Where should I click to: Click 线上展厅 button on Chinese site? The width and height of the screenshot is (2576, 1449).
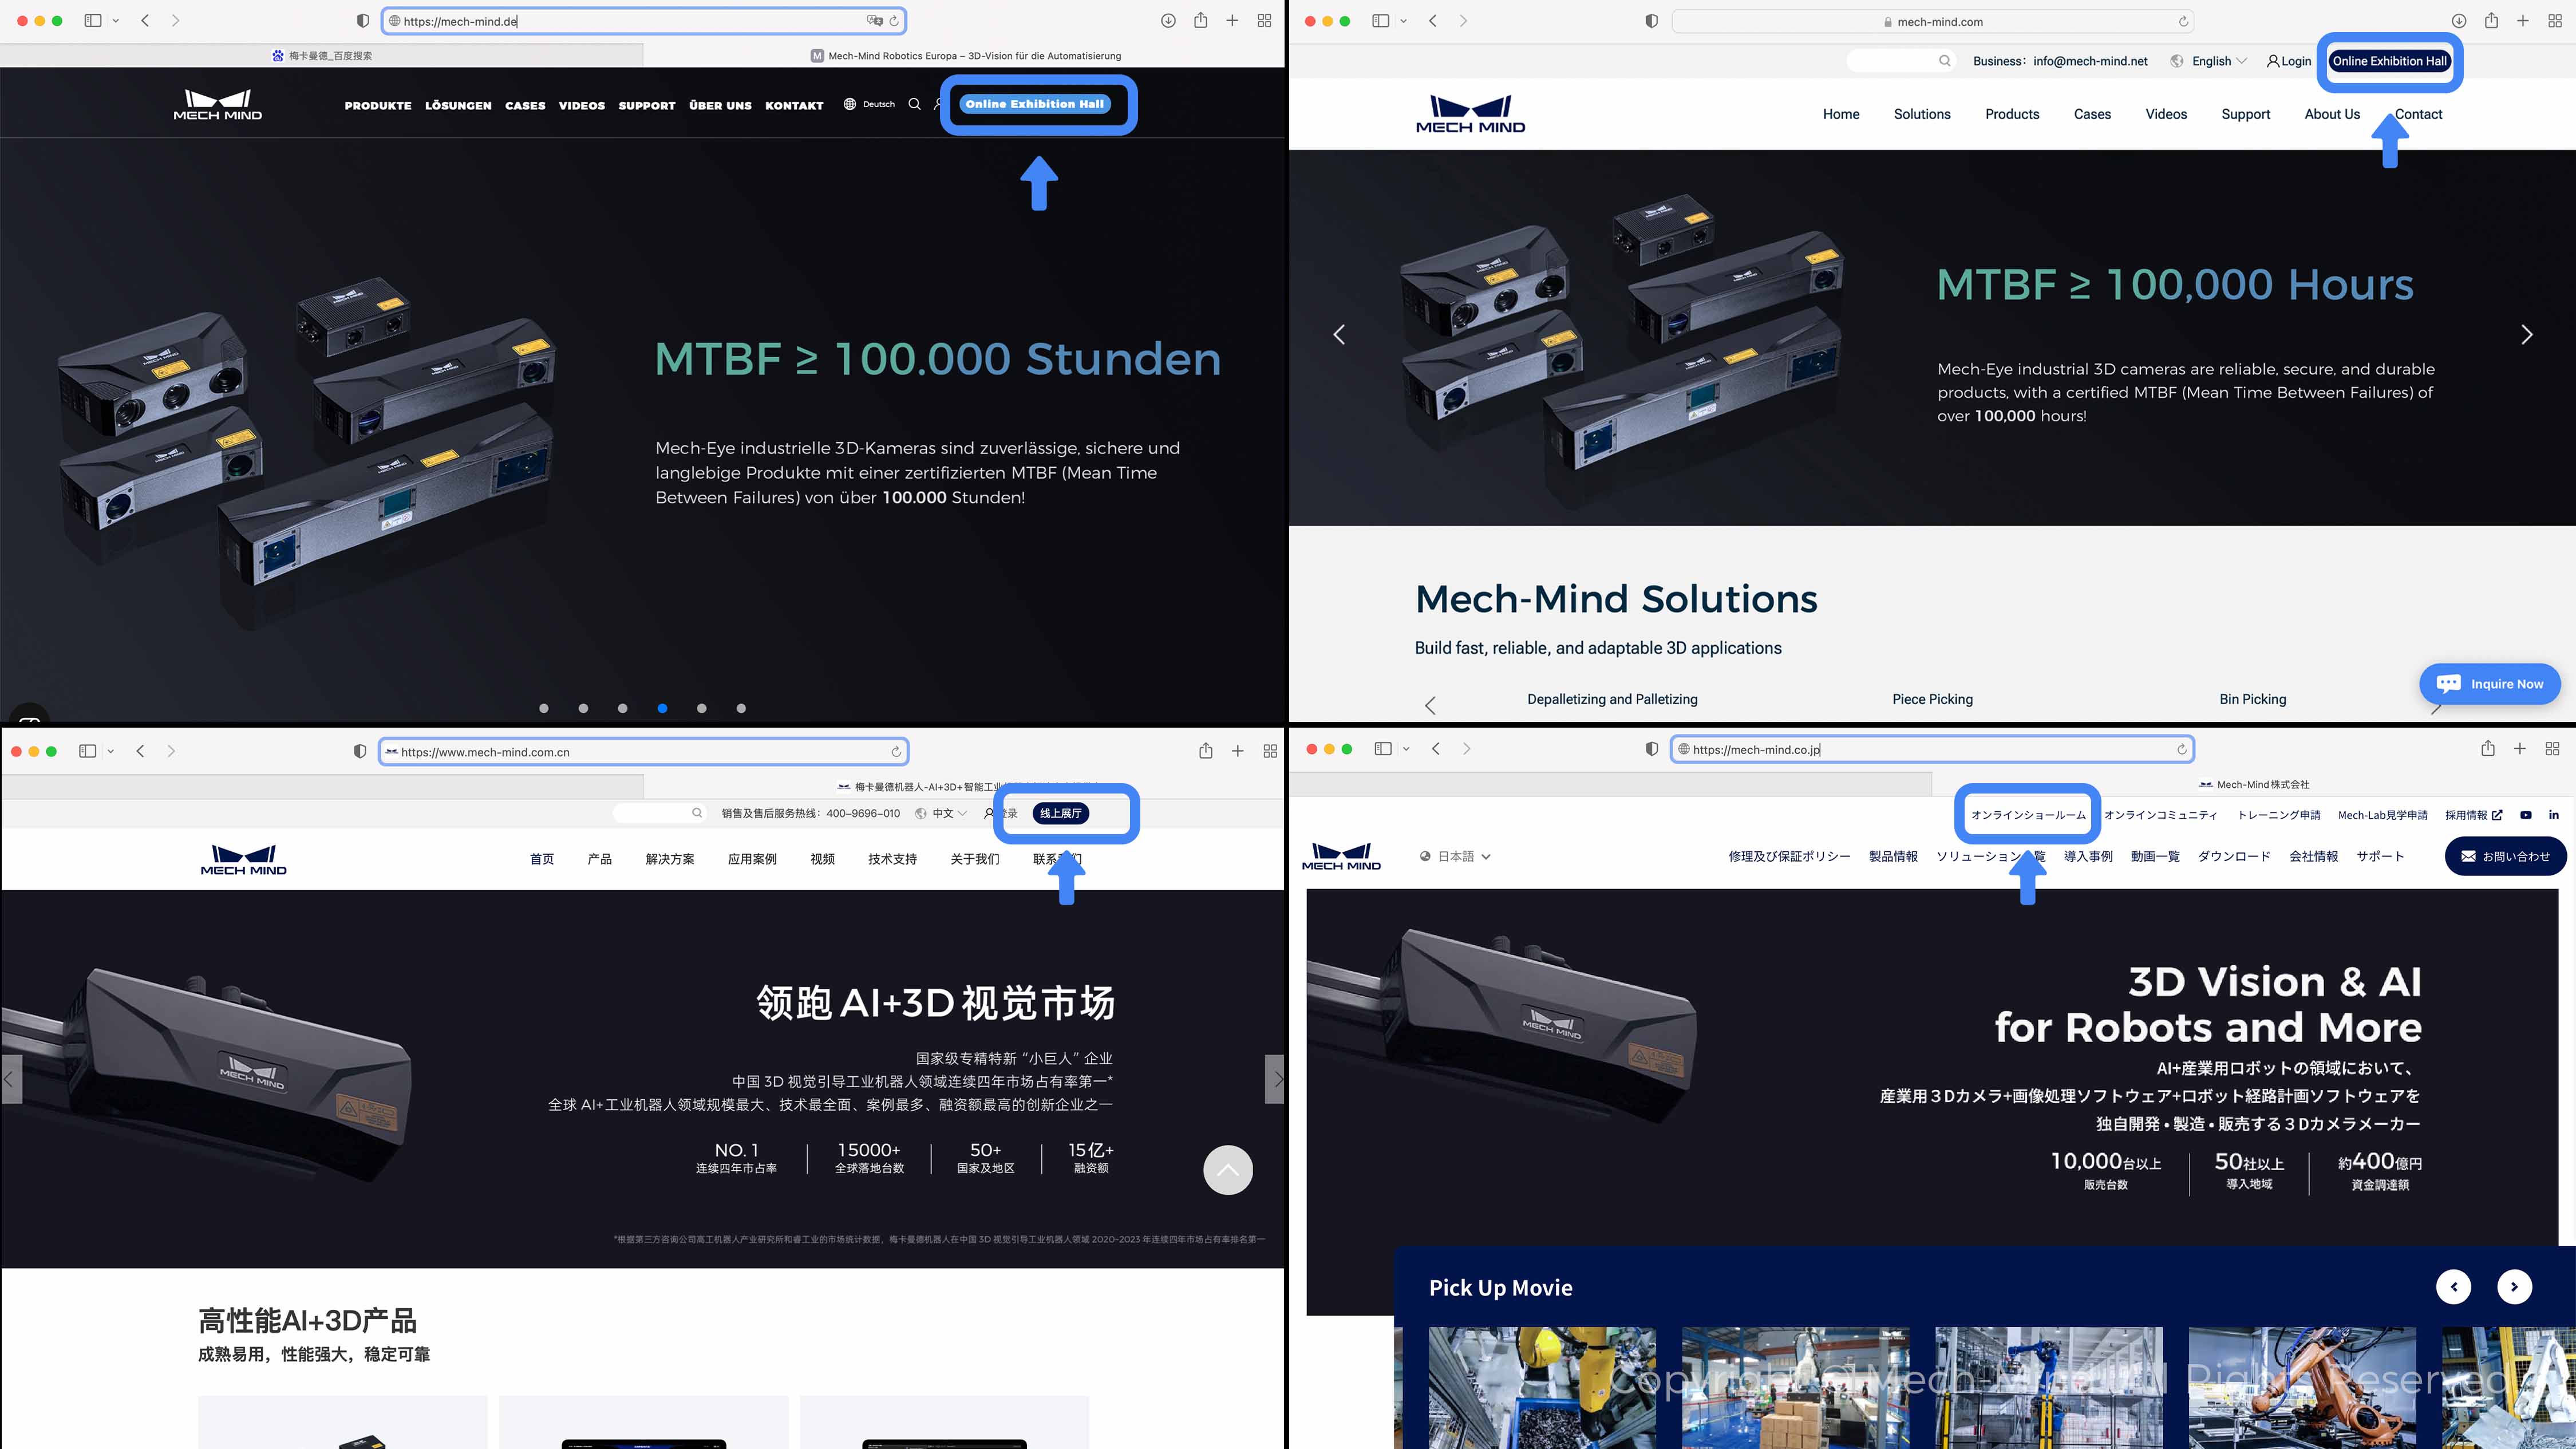tap(1060, 813)
